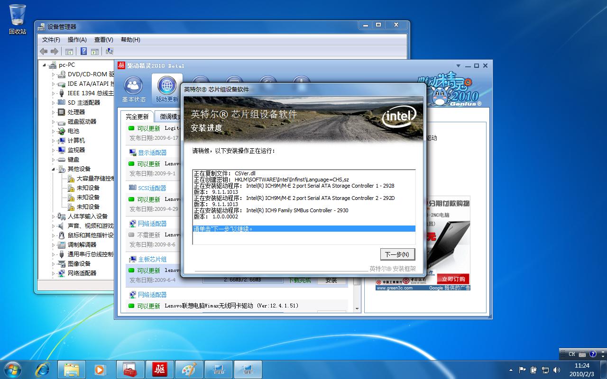Select the pc-PC root node
Image resolution: width=607 pixels, height=379 pixels.
[x=67, y=64]
